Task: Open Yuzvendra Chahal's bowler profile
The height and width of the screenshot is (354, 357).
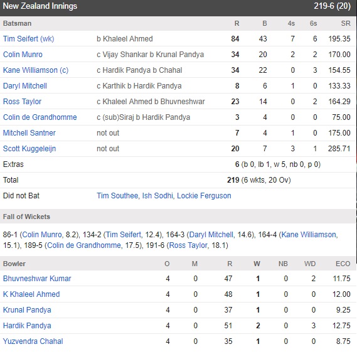Action: pos(33,341)
